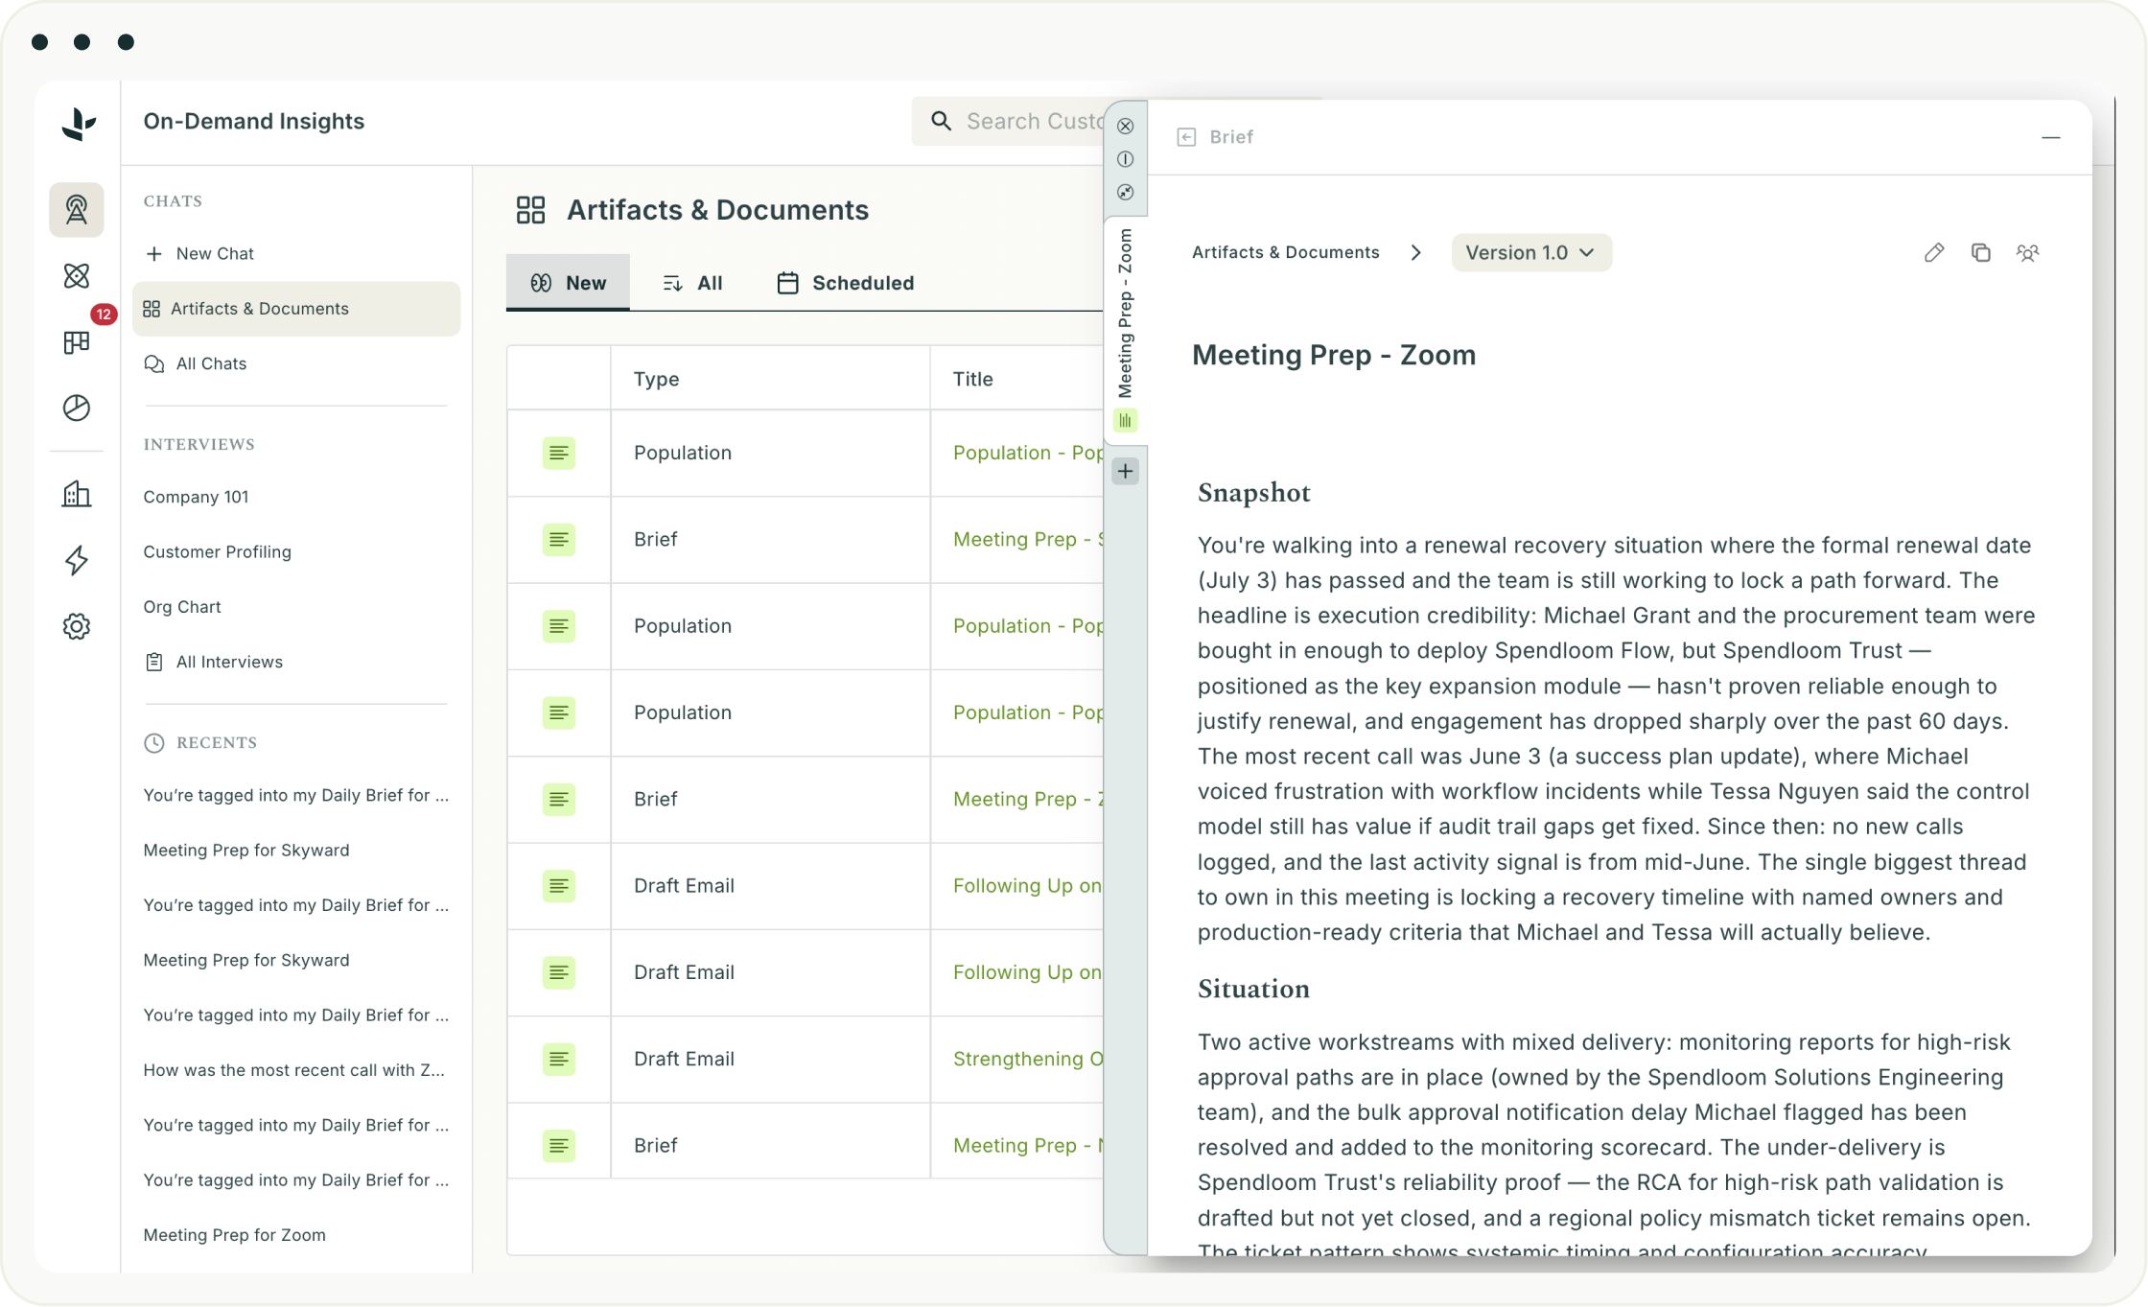The width and height of the screenshot is (2148, 1307).
Task: Open the Customer Profiling interview
Action: 218,551
